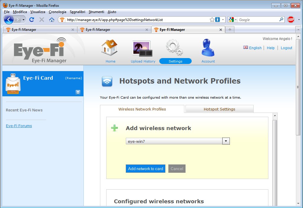Click the green plus add network icon
This screenshot has width=303, height=208.
[115, 128]
